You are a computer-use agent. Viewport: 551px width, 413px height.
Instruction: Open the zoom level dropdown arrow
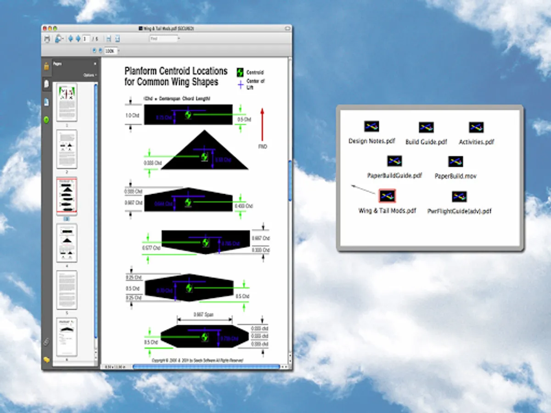[x=118, y=51]
